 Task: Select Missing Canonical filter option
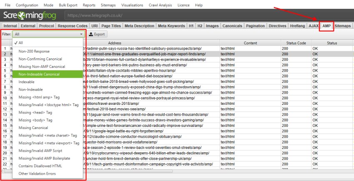pos(47,128)
